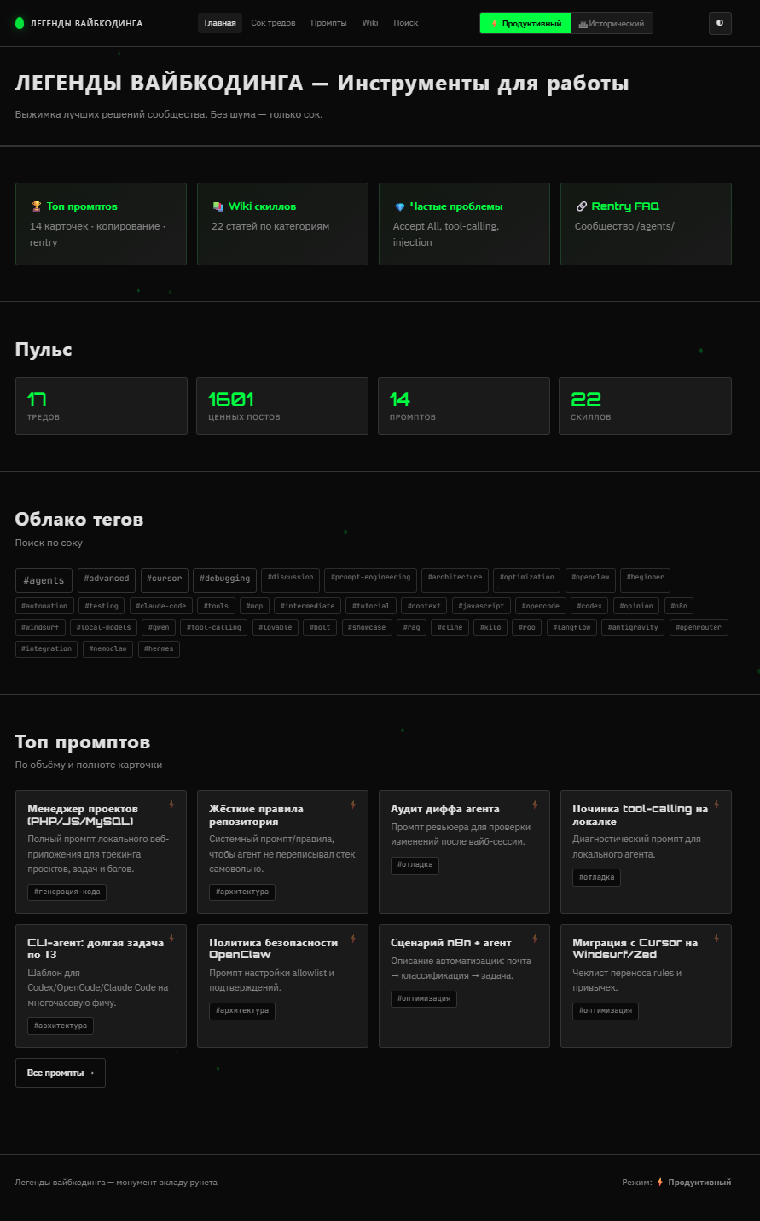Click the green logo dot beside ЛЕГЕНДЫ ВАЙБКОДИНГА

[x=20, y=23]
